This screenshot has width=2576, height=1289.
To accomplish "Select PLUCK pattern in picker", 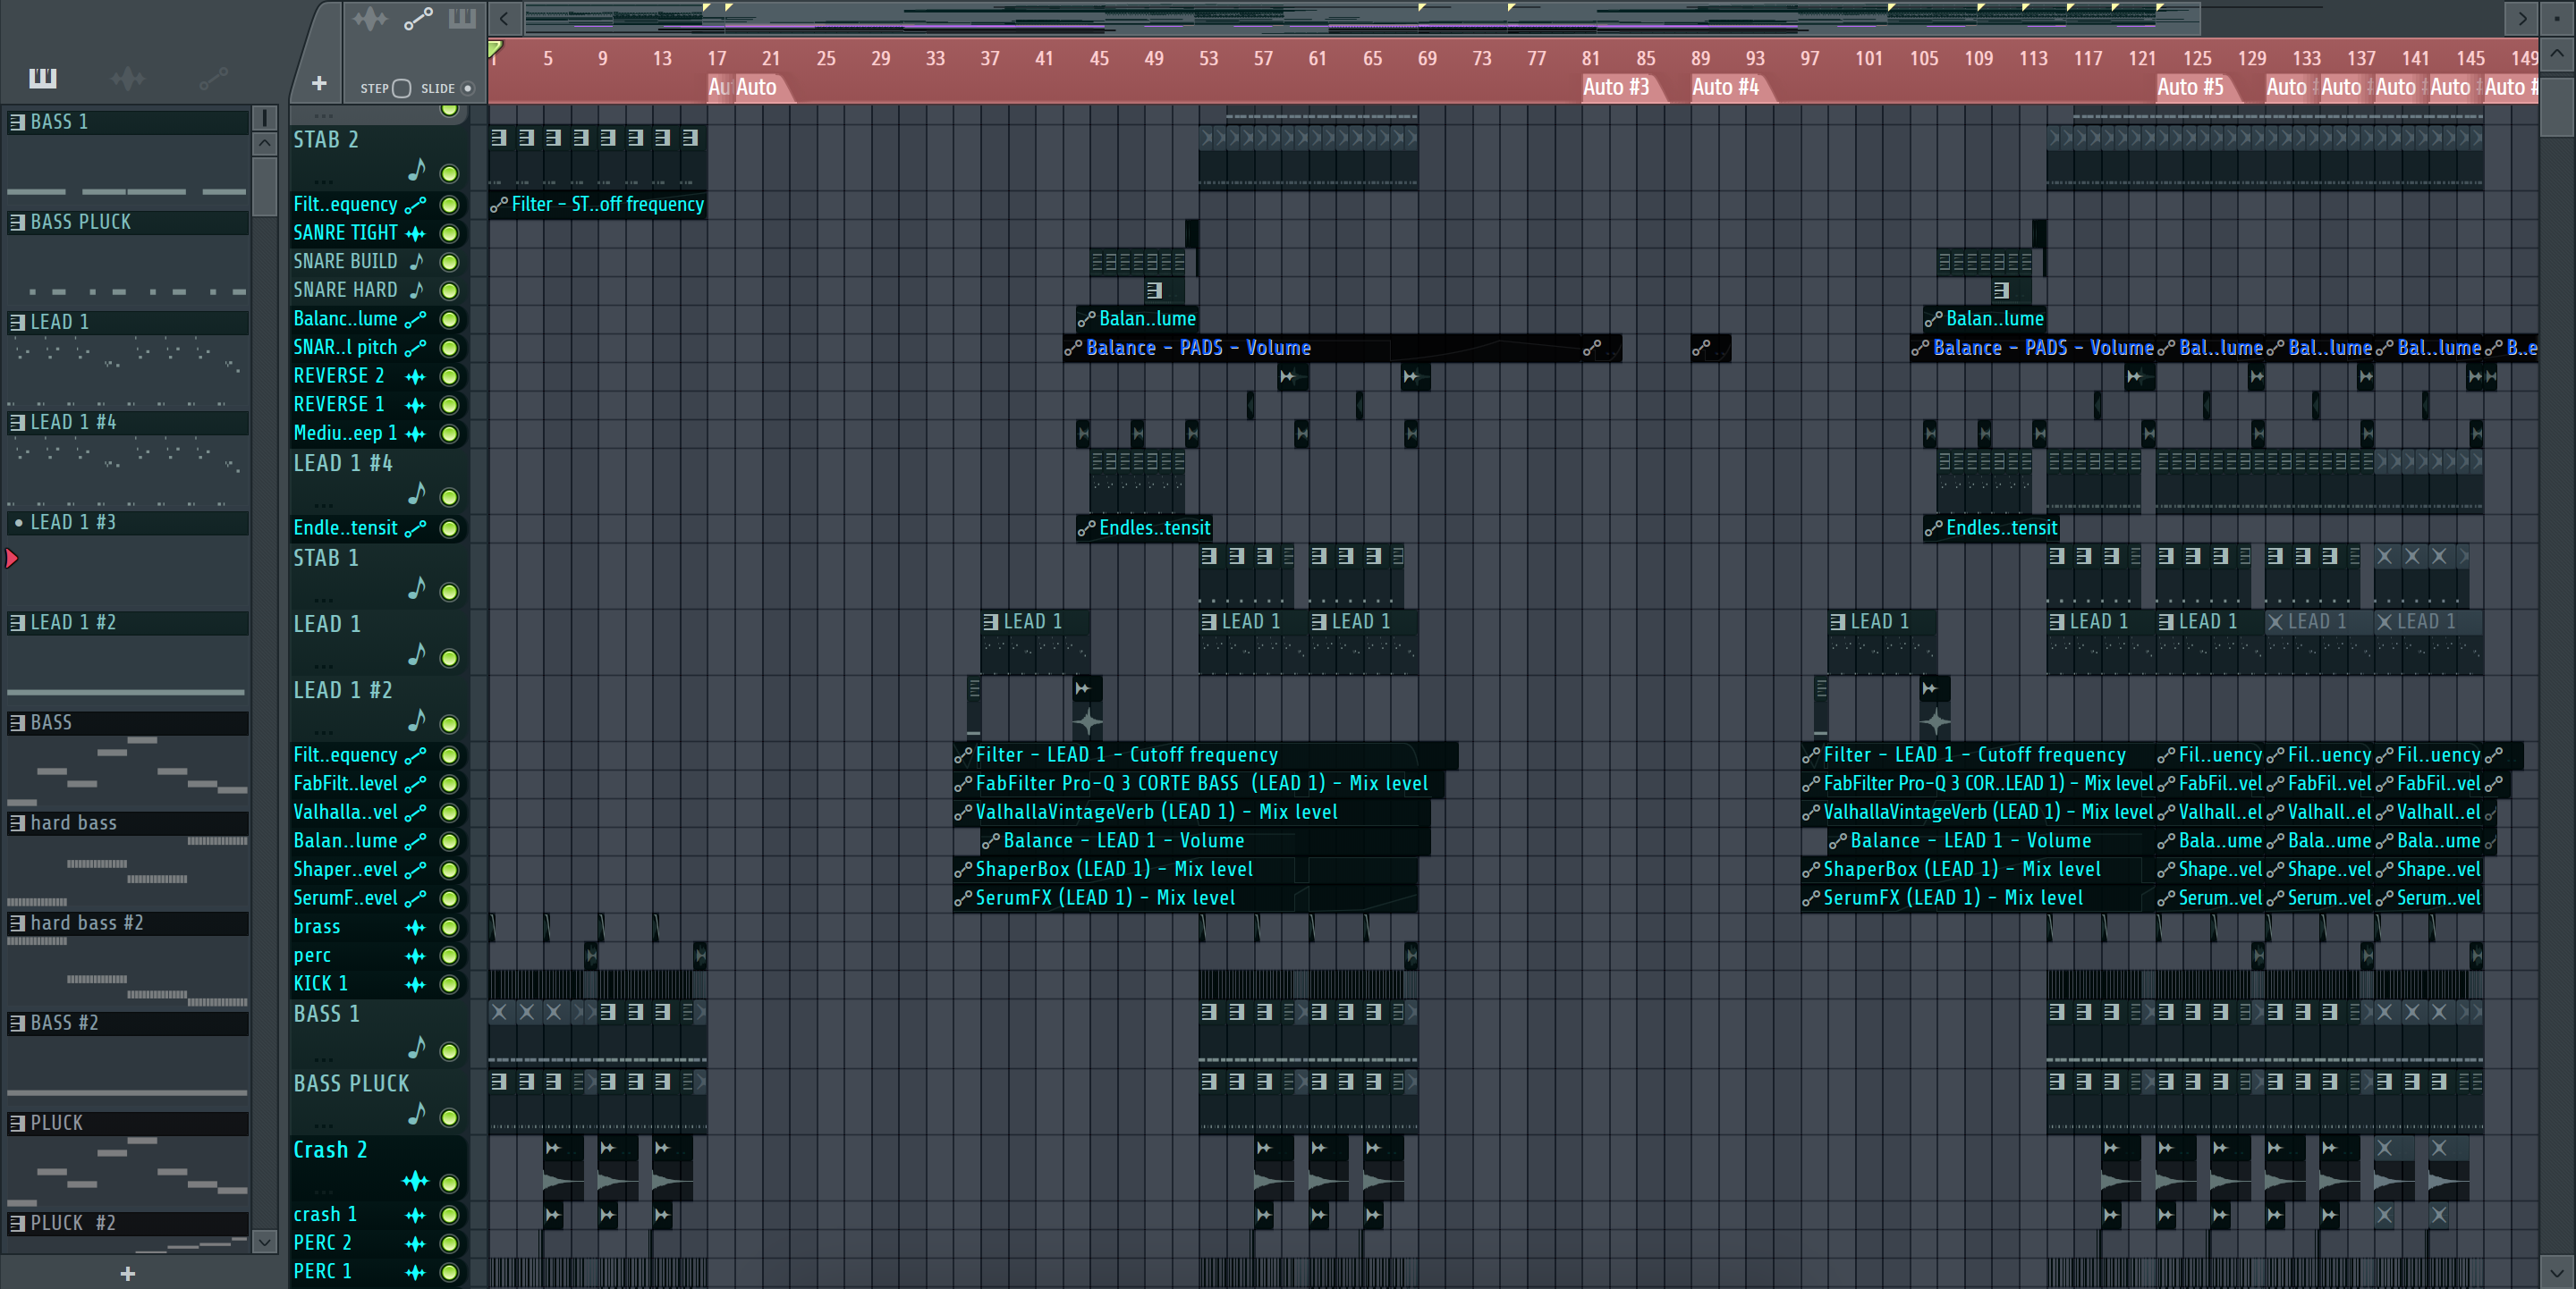I will tap(128, 1123).
